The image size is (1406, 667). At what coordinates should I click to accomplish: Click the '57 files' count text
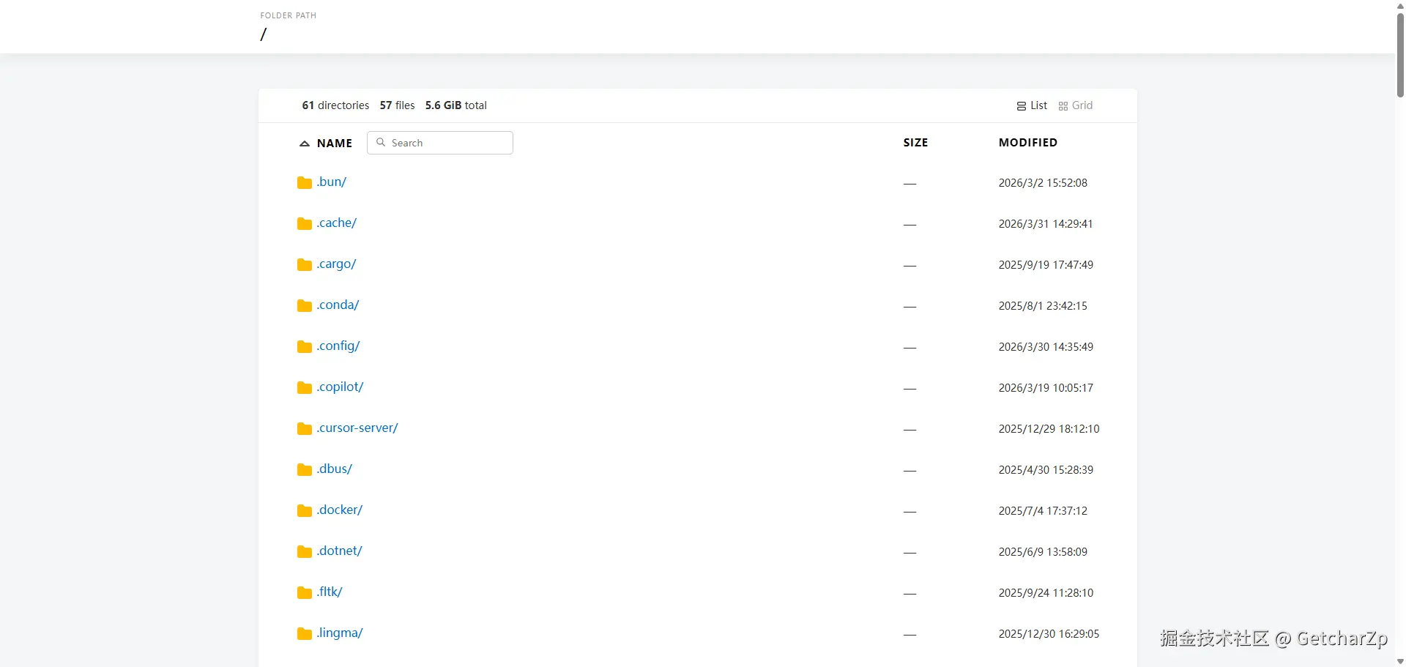(x=397, y=105)
